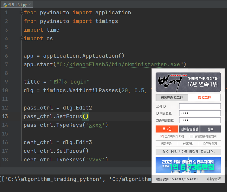Click the 종료 button to exit
This screenshot has height=192, width=227.
click(210, 129)
